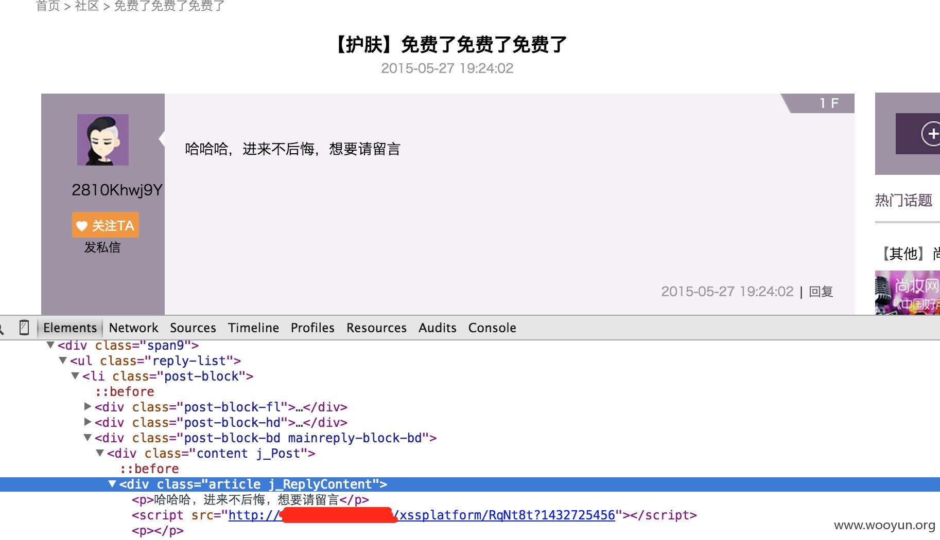Click the post text 哈哈哈，进来不后悔，想要请留言
Viewport: 940px width, 540px height.
coord(292,149)
